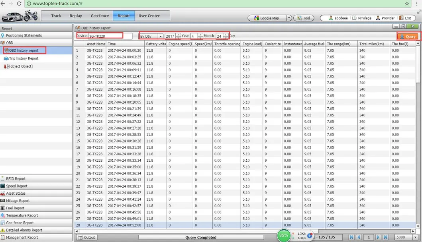Click the abcdeee user account
422x242 pixels.
coord(338,18)
